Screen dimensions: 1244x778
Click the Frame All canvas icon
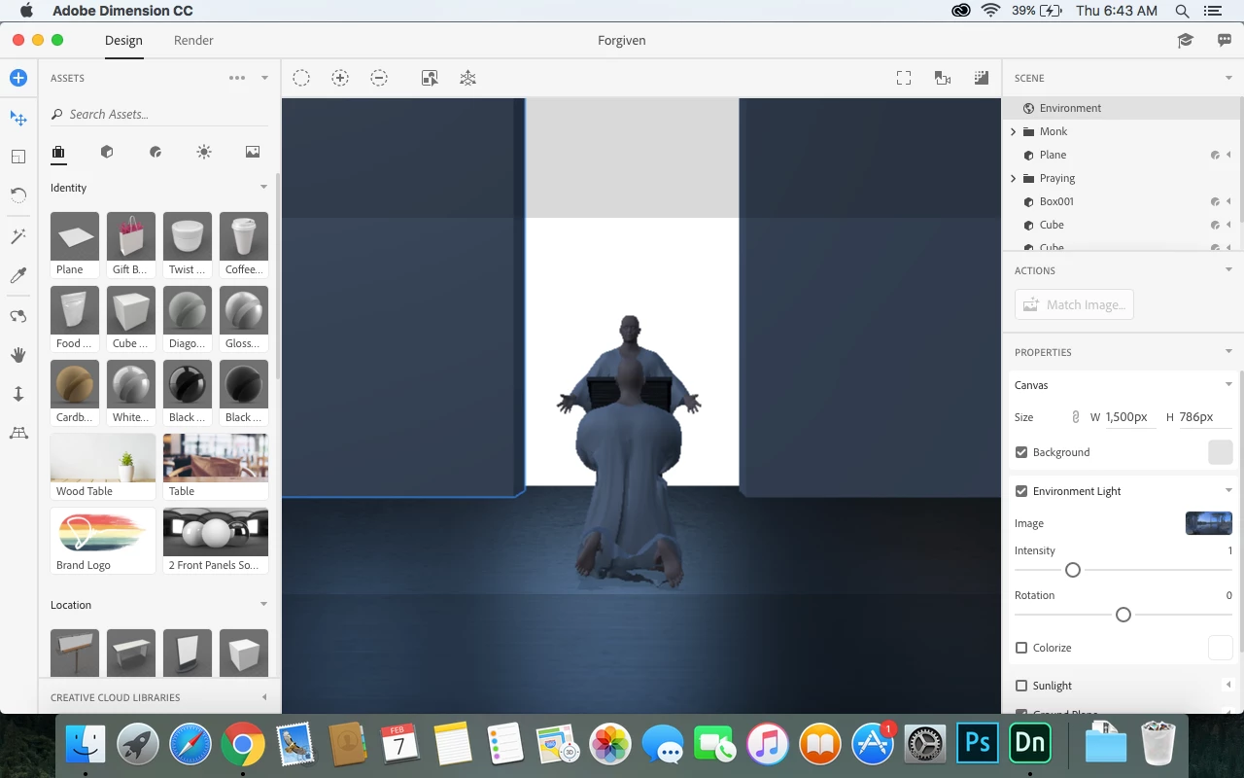pos(904,78)
